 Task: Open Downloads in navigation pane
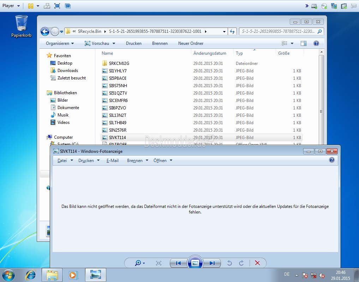pos(64,71)
